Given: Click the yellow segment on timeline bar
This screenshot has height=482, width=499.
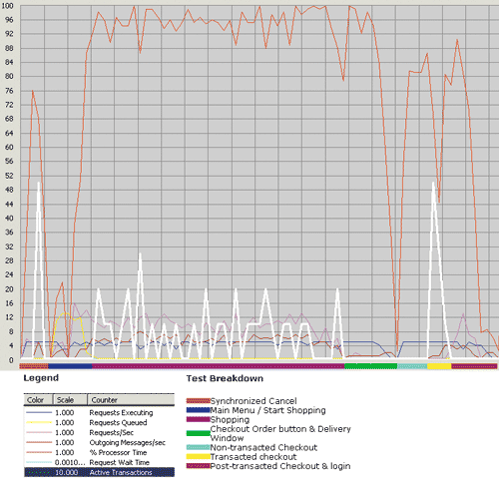Looking at the screenshot, I should [439, 366].
